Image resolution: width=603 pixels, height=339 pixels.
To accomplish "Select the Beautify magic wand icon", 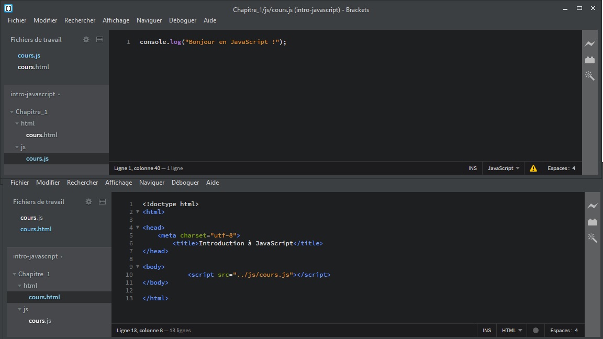I will (x=590, y=76).
